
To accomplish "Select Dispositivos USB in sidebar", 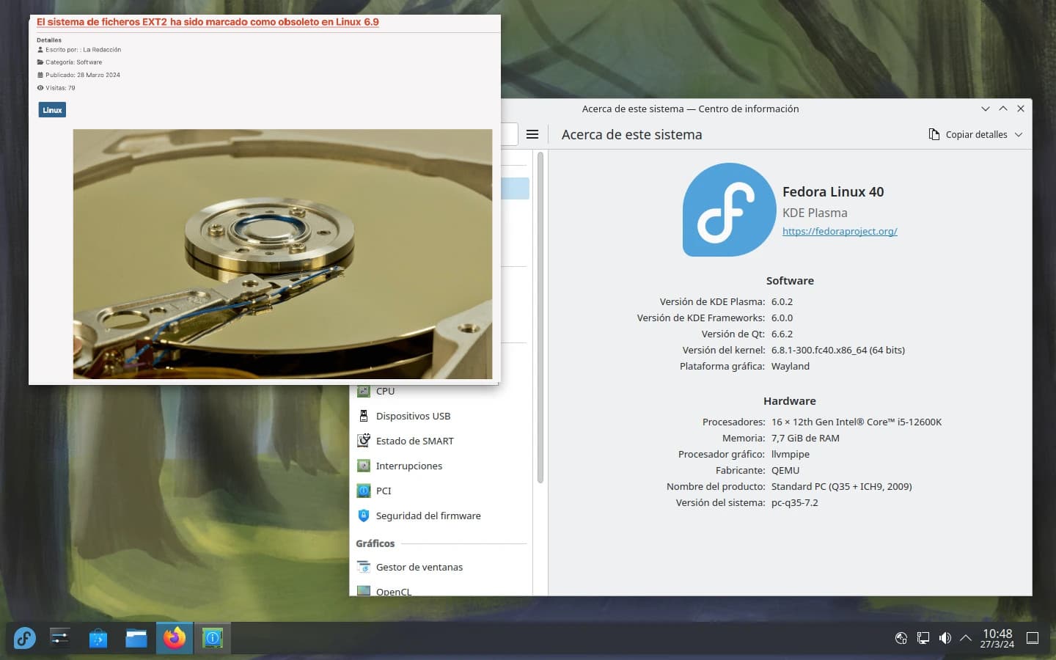I will tap(413, 416).
